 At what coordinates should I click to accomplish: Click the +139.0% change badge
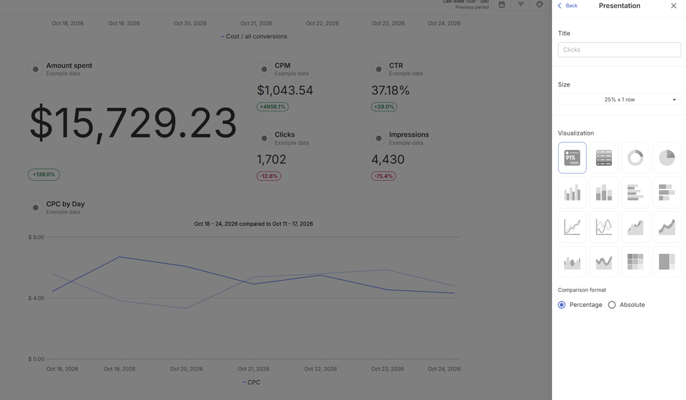tap(44, 175)
